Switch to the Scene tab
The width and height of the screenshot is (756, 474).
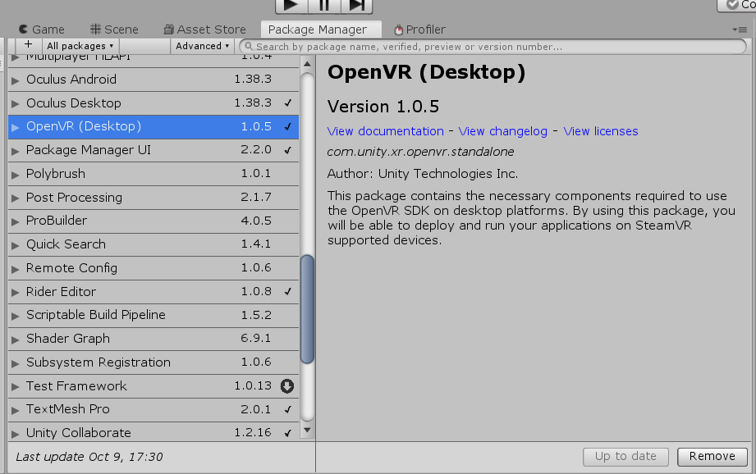click(114, 30)
